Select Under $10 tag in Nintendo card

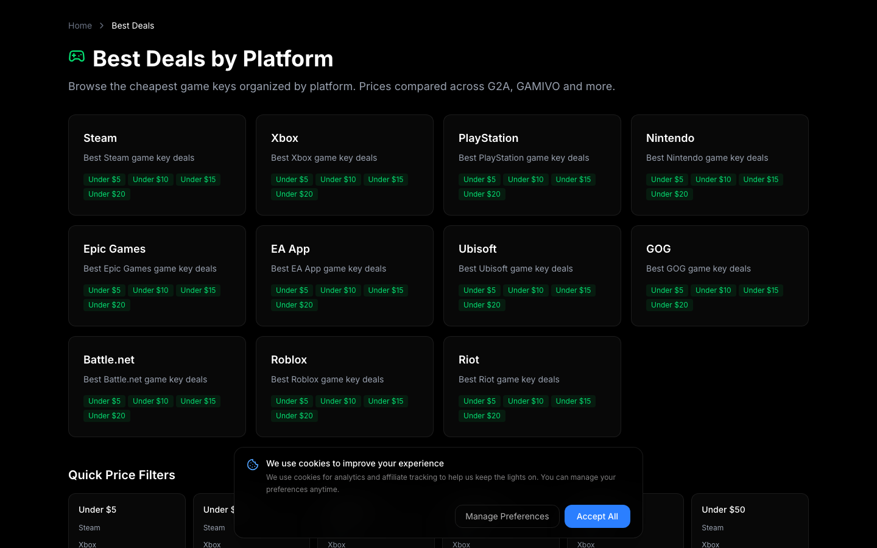(713, 180)
